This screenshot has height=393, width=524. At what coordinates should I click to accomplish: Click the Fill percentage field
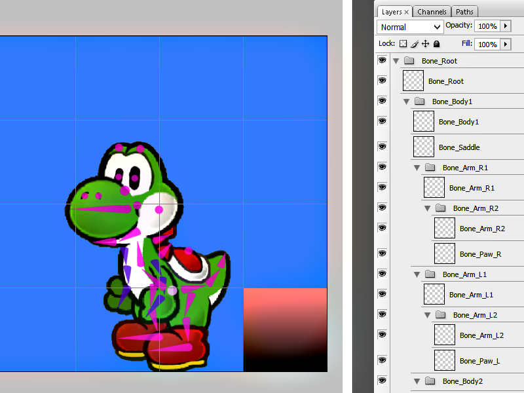pos(487,44)
